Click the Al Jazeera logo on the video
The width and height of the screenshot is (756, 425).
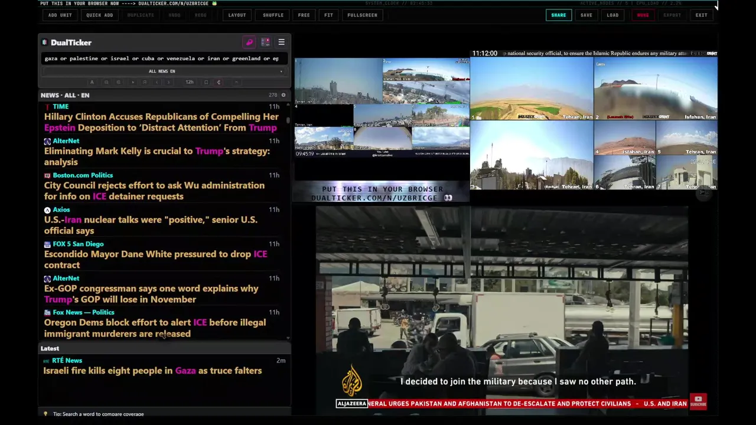click(x=351, y=381)
